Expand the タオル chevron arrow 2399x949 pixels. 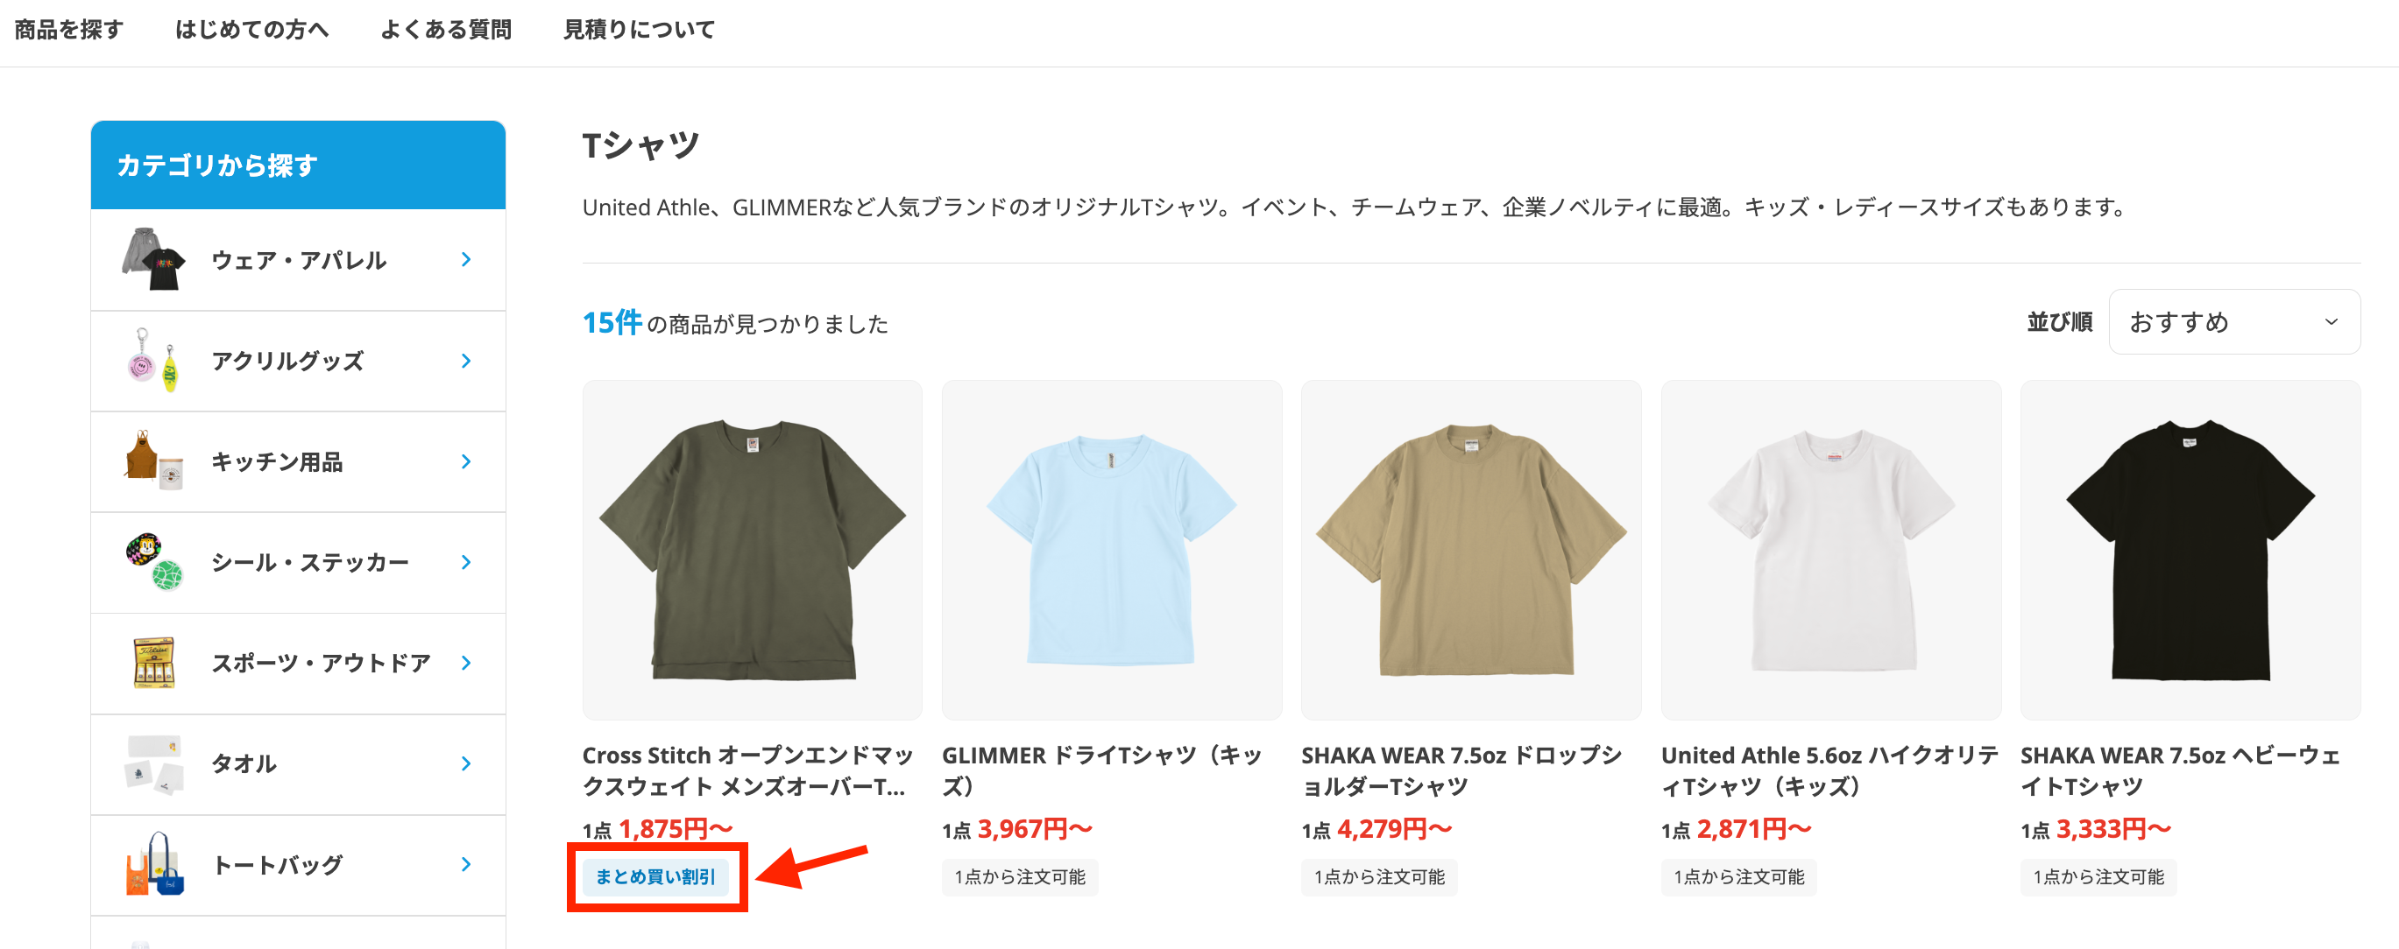click(467, 764)
